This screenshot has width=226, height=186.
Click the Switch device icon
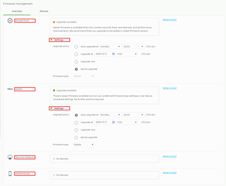pyautogui.click(x=10, y=89)
